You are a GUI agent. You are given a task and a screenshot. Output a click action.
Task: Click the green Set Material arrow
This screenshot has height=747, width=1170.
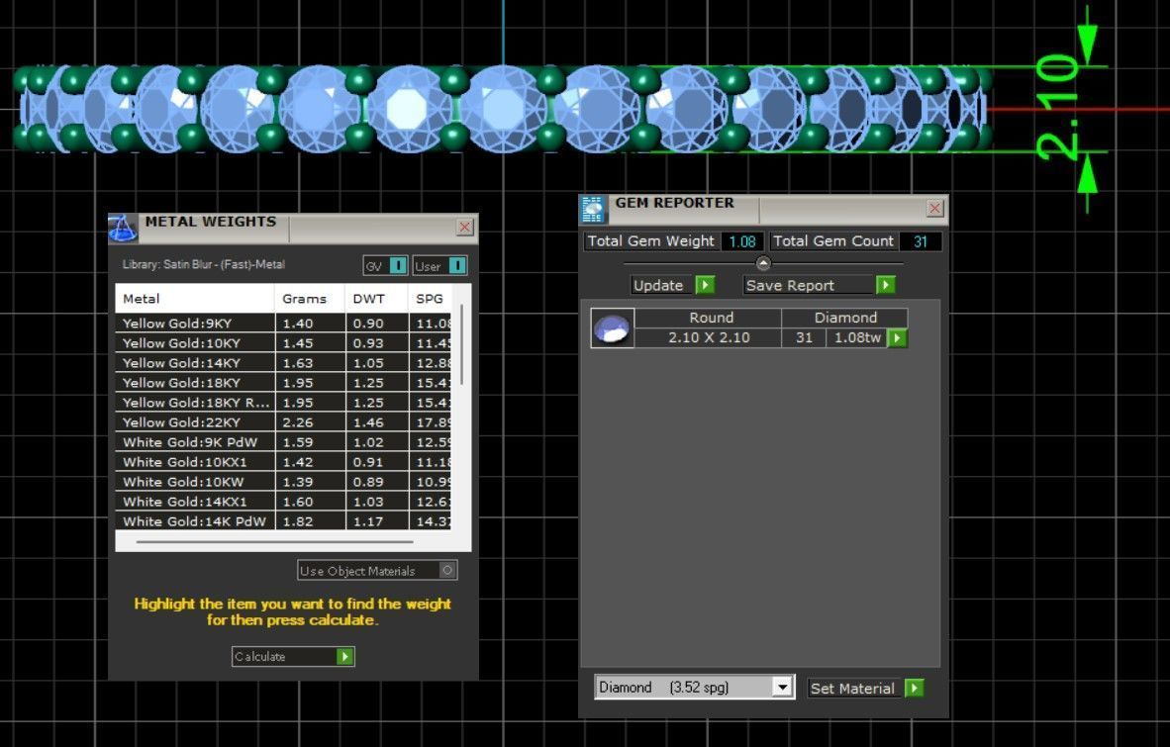pos(914,688)
